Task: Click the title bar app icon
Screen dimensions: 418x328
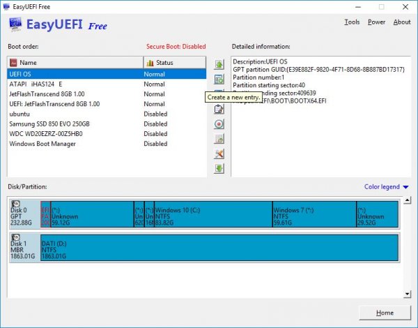Action: [x=6, y=7]
